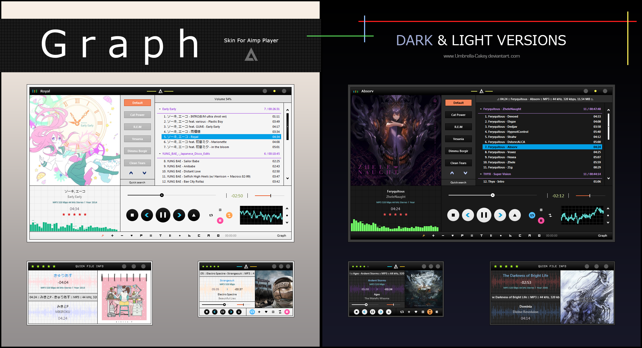
Task: Stop playback in dark Absorv player
Action: pos(453,215)
